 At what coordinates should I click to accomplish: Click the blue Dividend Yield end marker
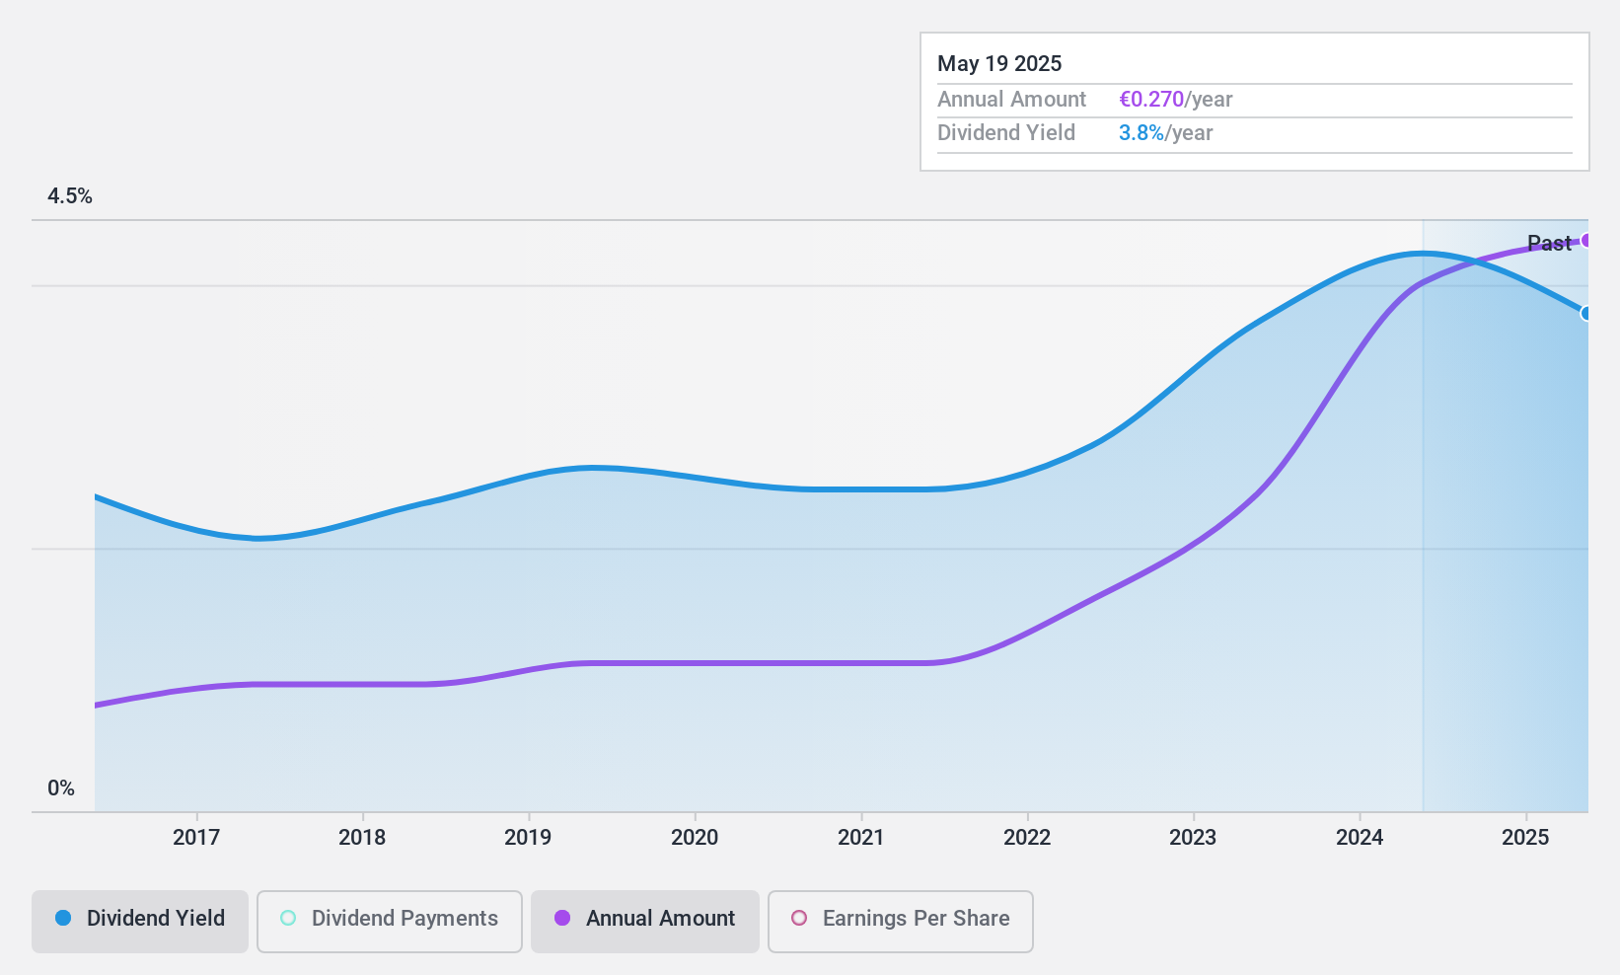tap(1586, 314)
